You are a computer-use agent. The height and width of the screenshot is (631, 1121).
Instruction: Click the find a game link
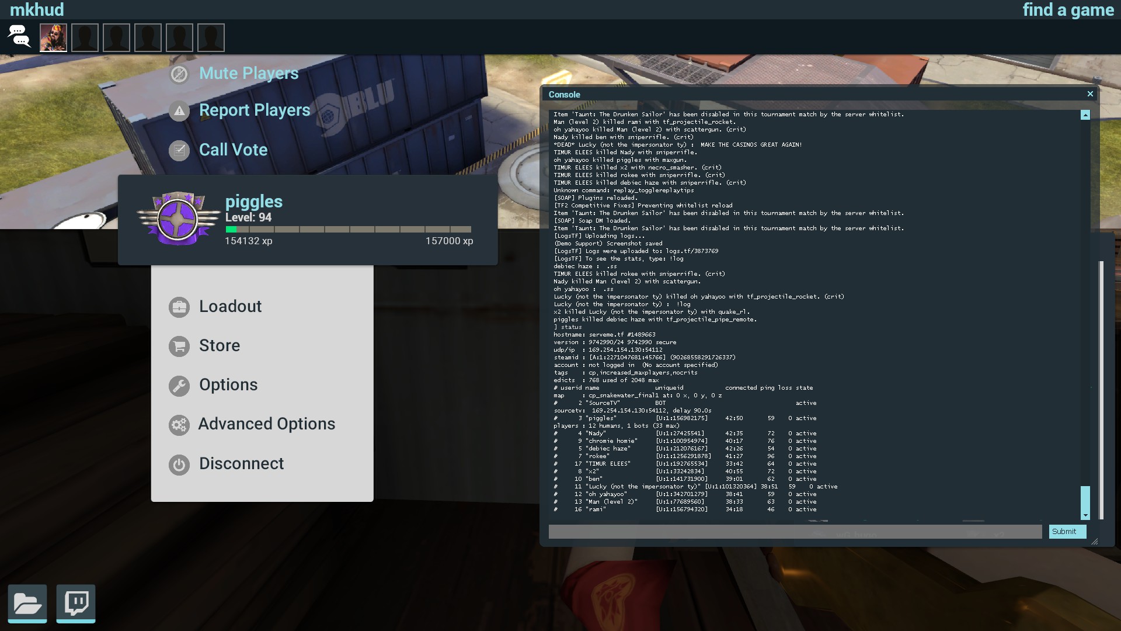tap(1068, 10)
